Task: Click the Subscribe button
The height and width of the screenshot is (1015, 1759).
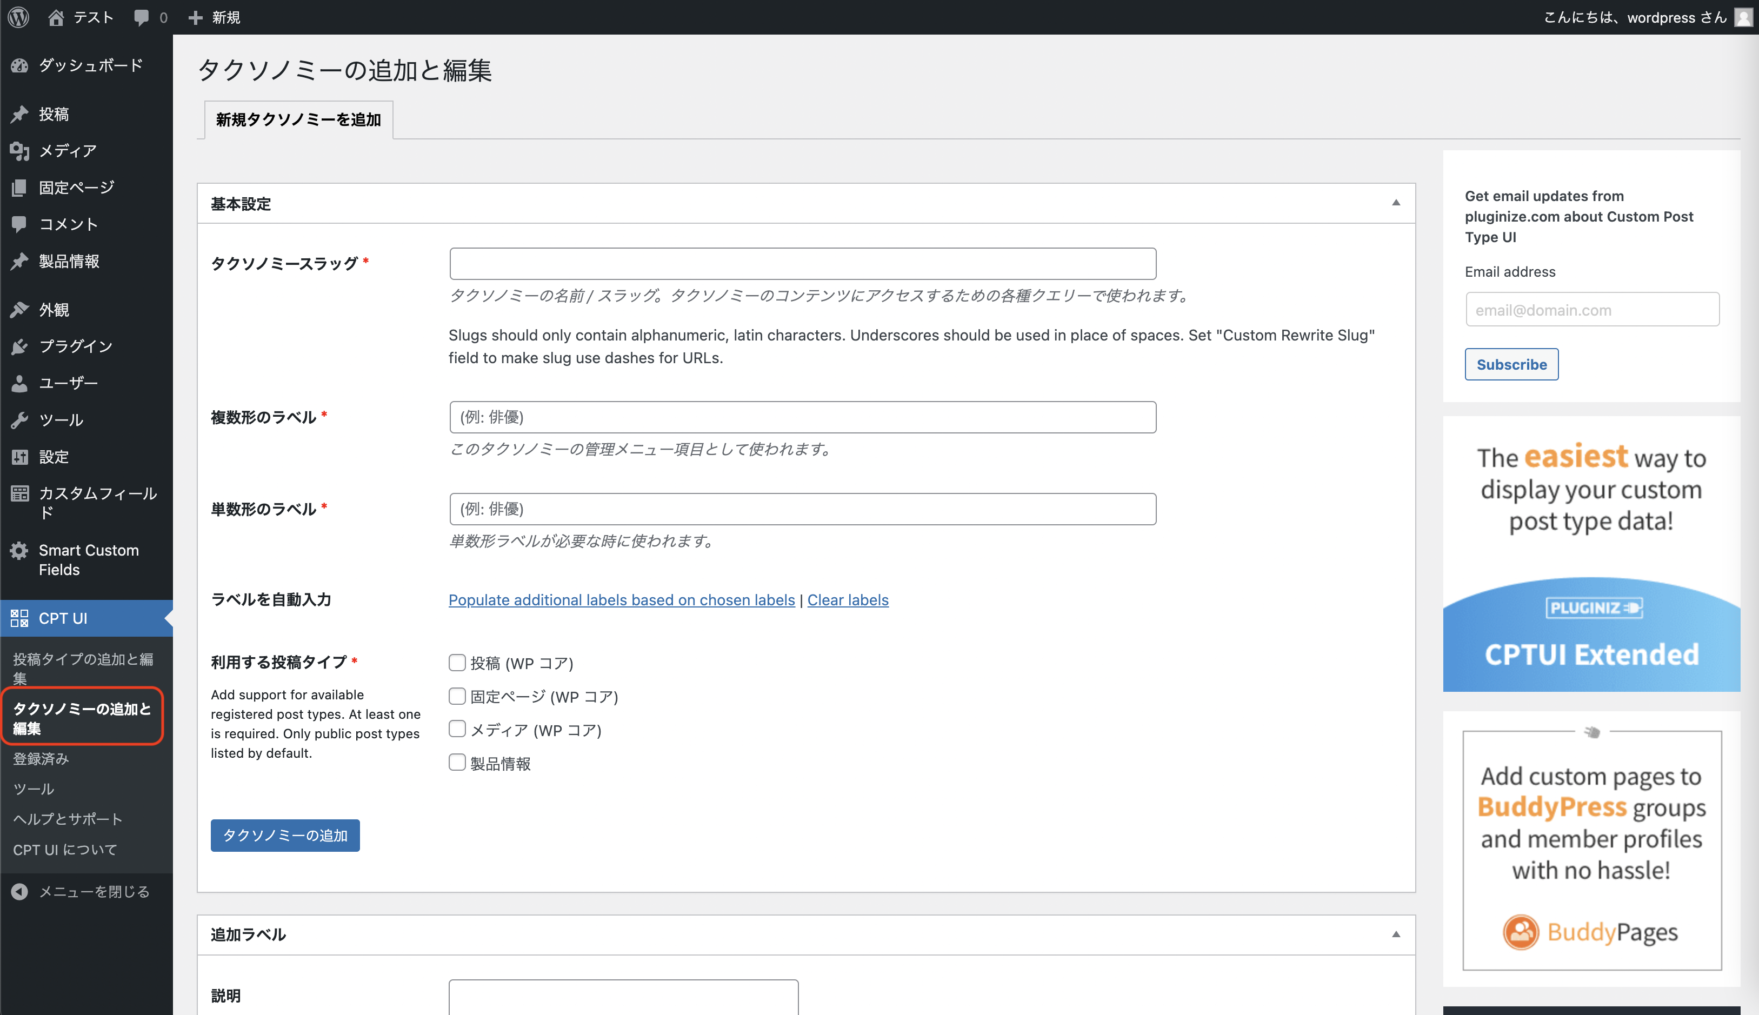Action: pos(1511,364)
